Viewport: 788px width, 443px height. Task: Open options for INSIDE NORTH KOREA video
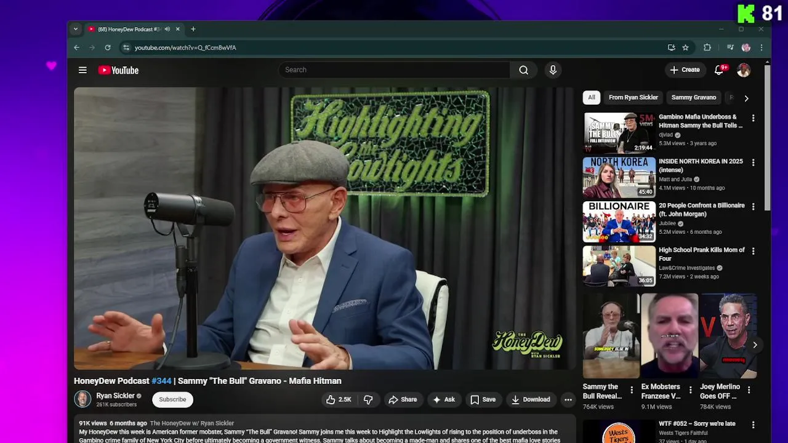(x=753, y=162)
